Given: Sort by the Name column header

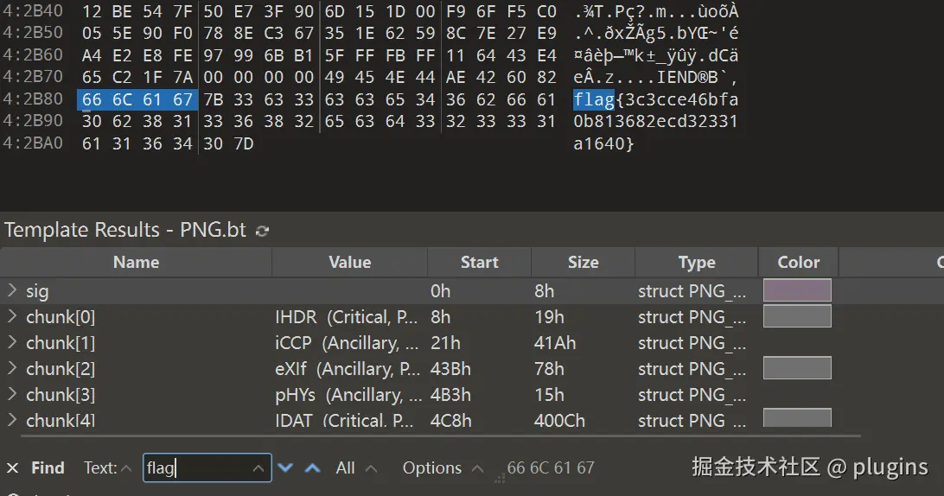Looking at the screenshot, I should coord(136,263).
